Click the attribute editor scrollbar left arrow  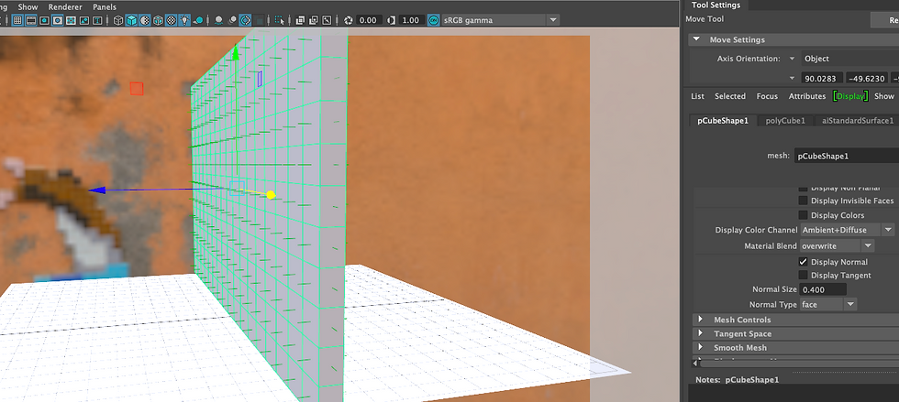pos(696,363)
